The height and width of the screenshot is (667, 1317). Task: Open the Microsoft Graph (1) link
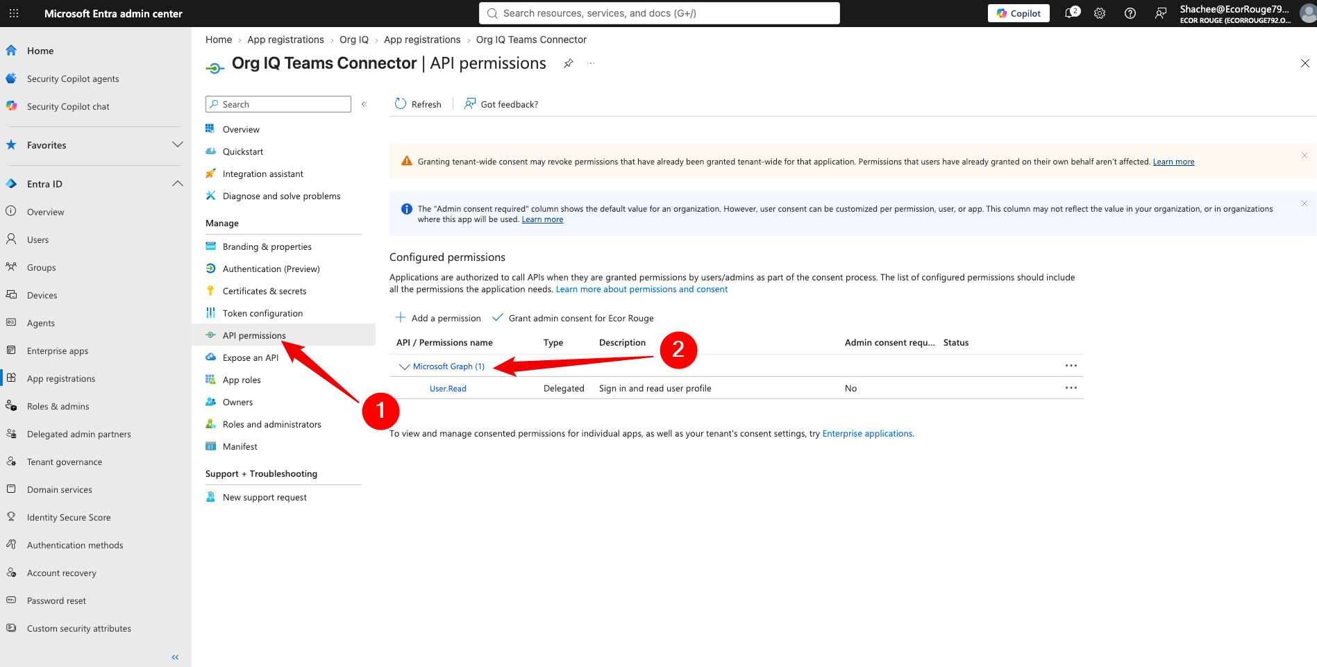coord(448,366)
